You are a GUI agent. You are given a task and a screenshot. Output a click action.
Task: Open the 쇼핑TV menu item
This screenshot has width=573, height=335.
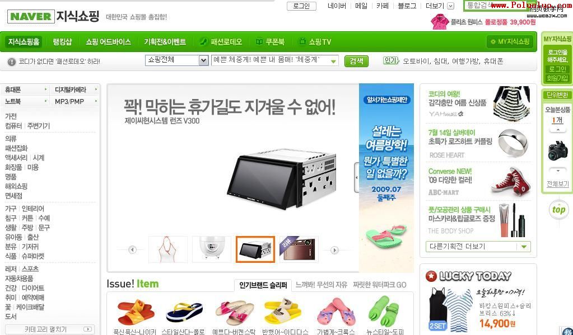[315, 41]
